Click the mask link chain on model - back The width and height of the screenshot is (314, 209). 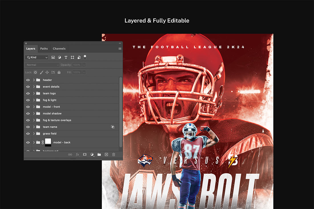43,142
